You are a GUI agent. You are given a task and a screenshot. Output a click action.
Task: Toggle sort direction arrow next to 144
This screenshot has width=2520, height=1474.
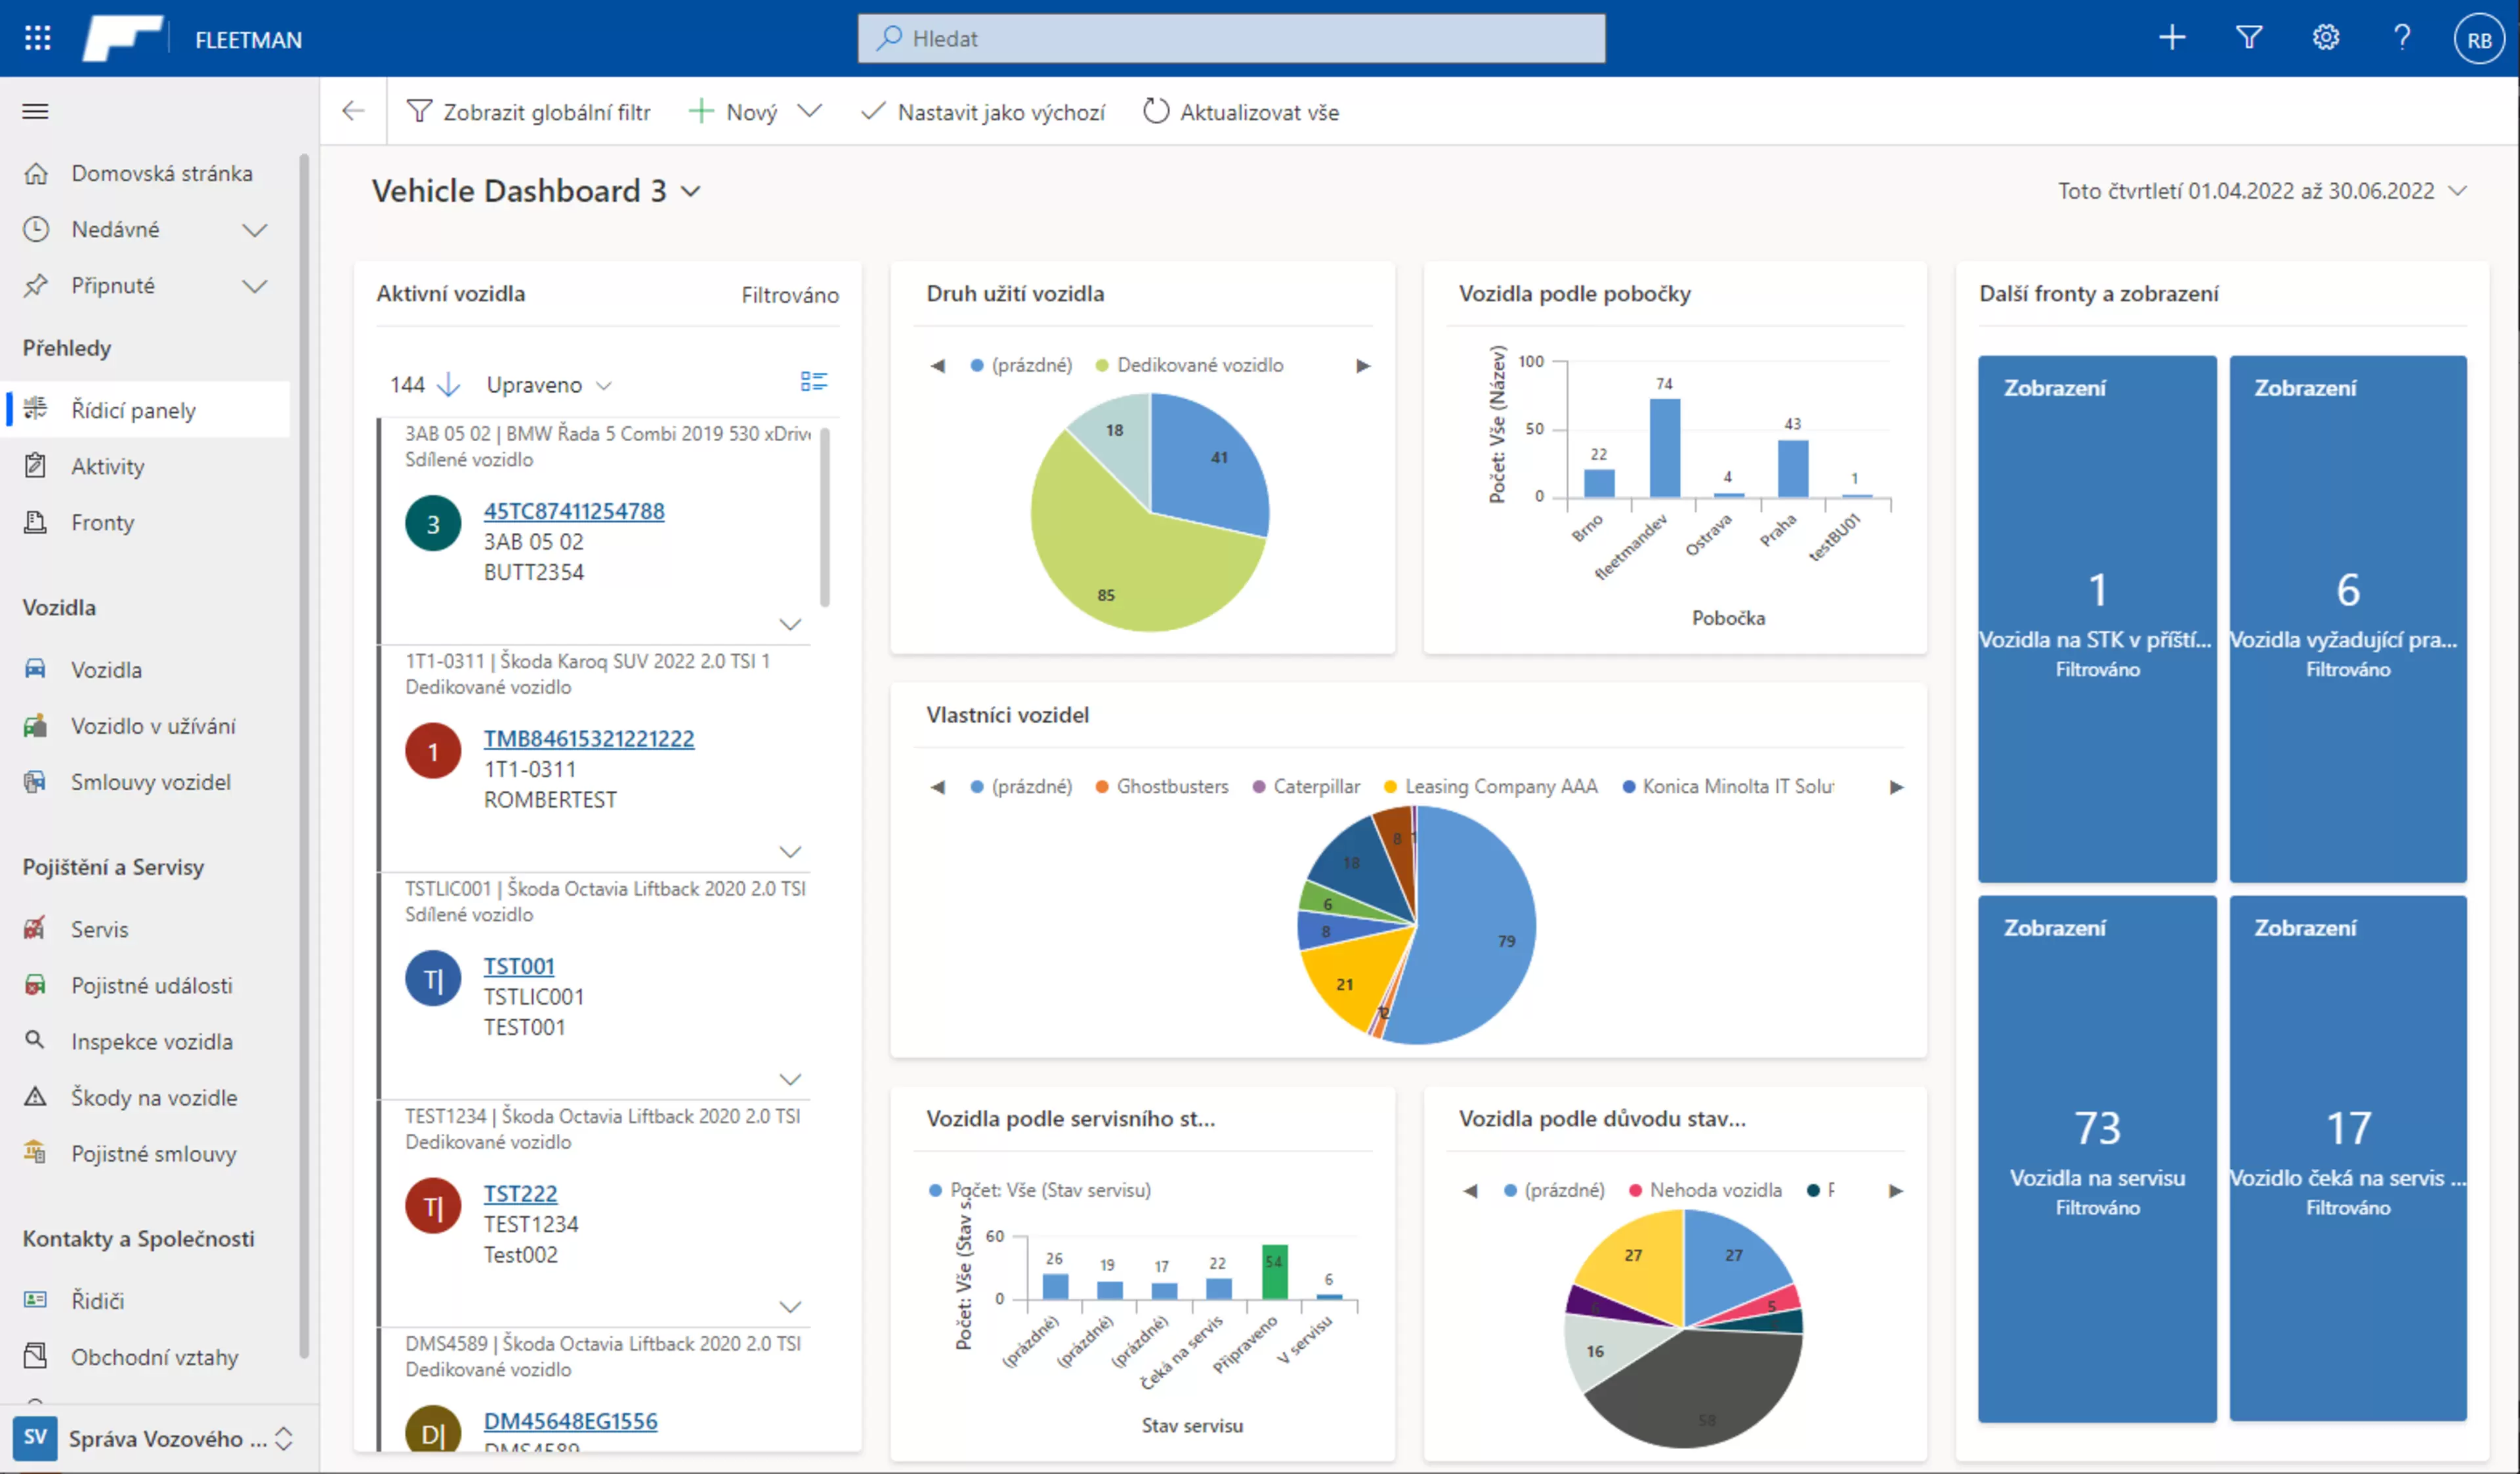449,384
